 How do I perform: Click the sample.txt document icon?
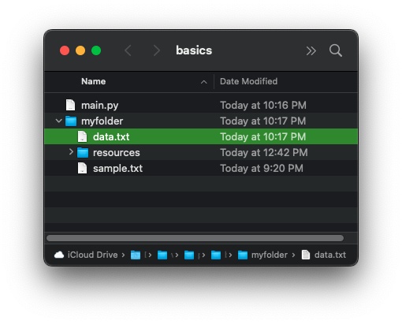point(82,168)
